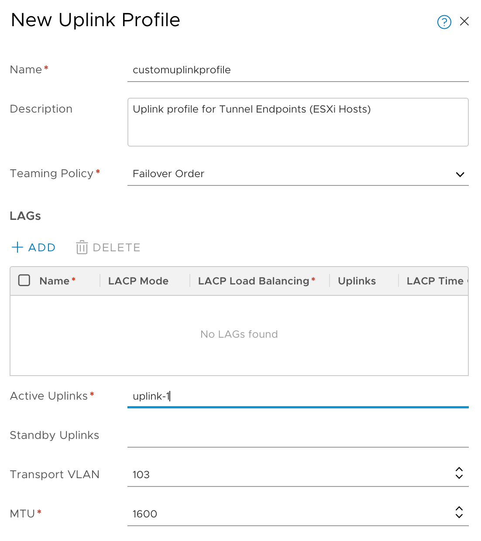Click the plus ADD LAG button

click(34, 247)
